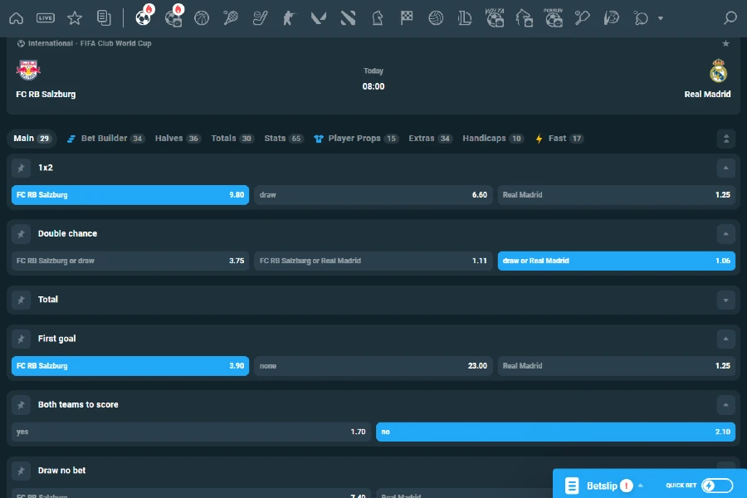Open the LIVE events icon
This screenshot has width=747, height=498.
(x=46, y=17)
